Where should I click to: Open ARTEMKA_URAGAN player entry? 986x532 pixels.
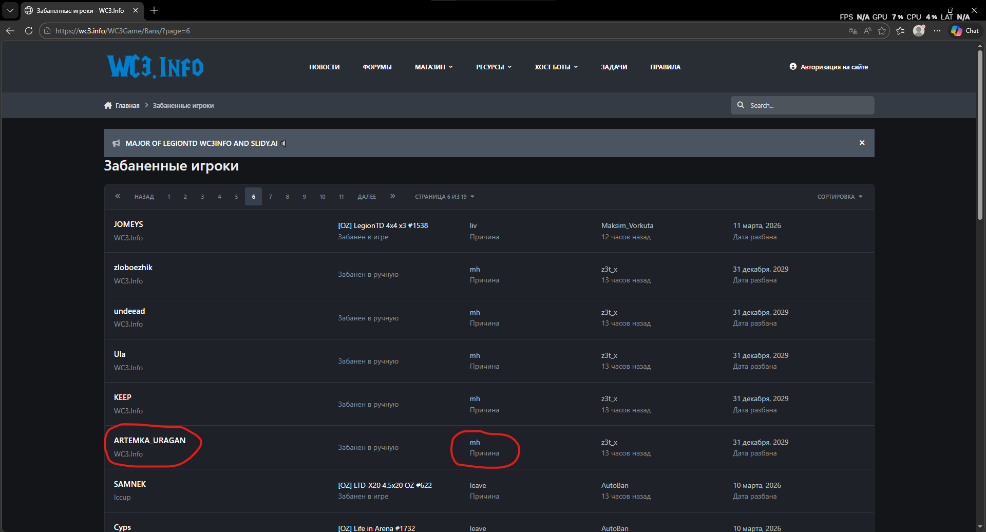tap(149, 441)
